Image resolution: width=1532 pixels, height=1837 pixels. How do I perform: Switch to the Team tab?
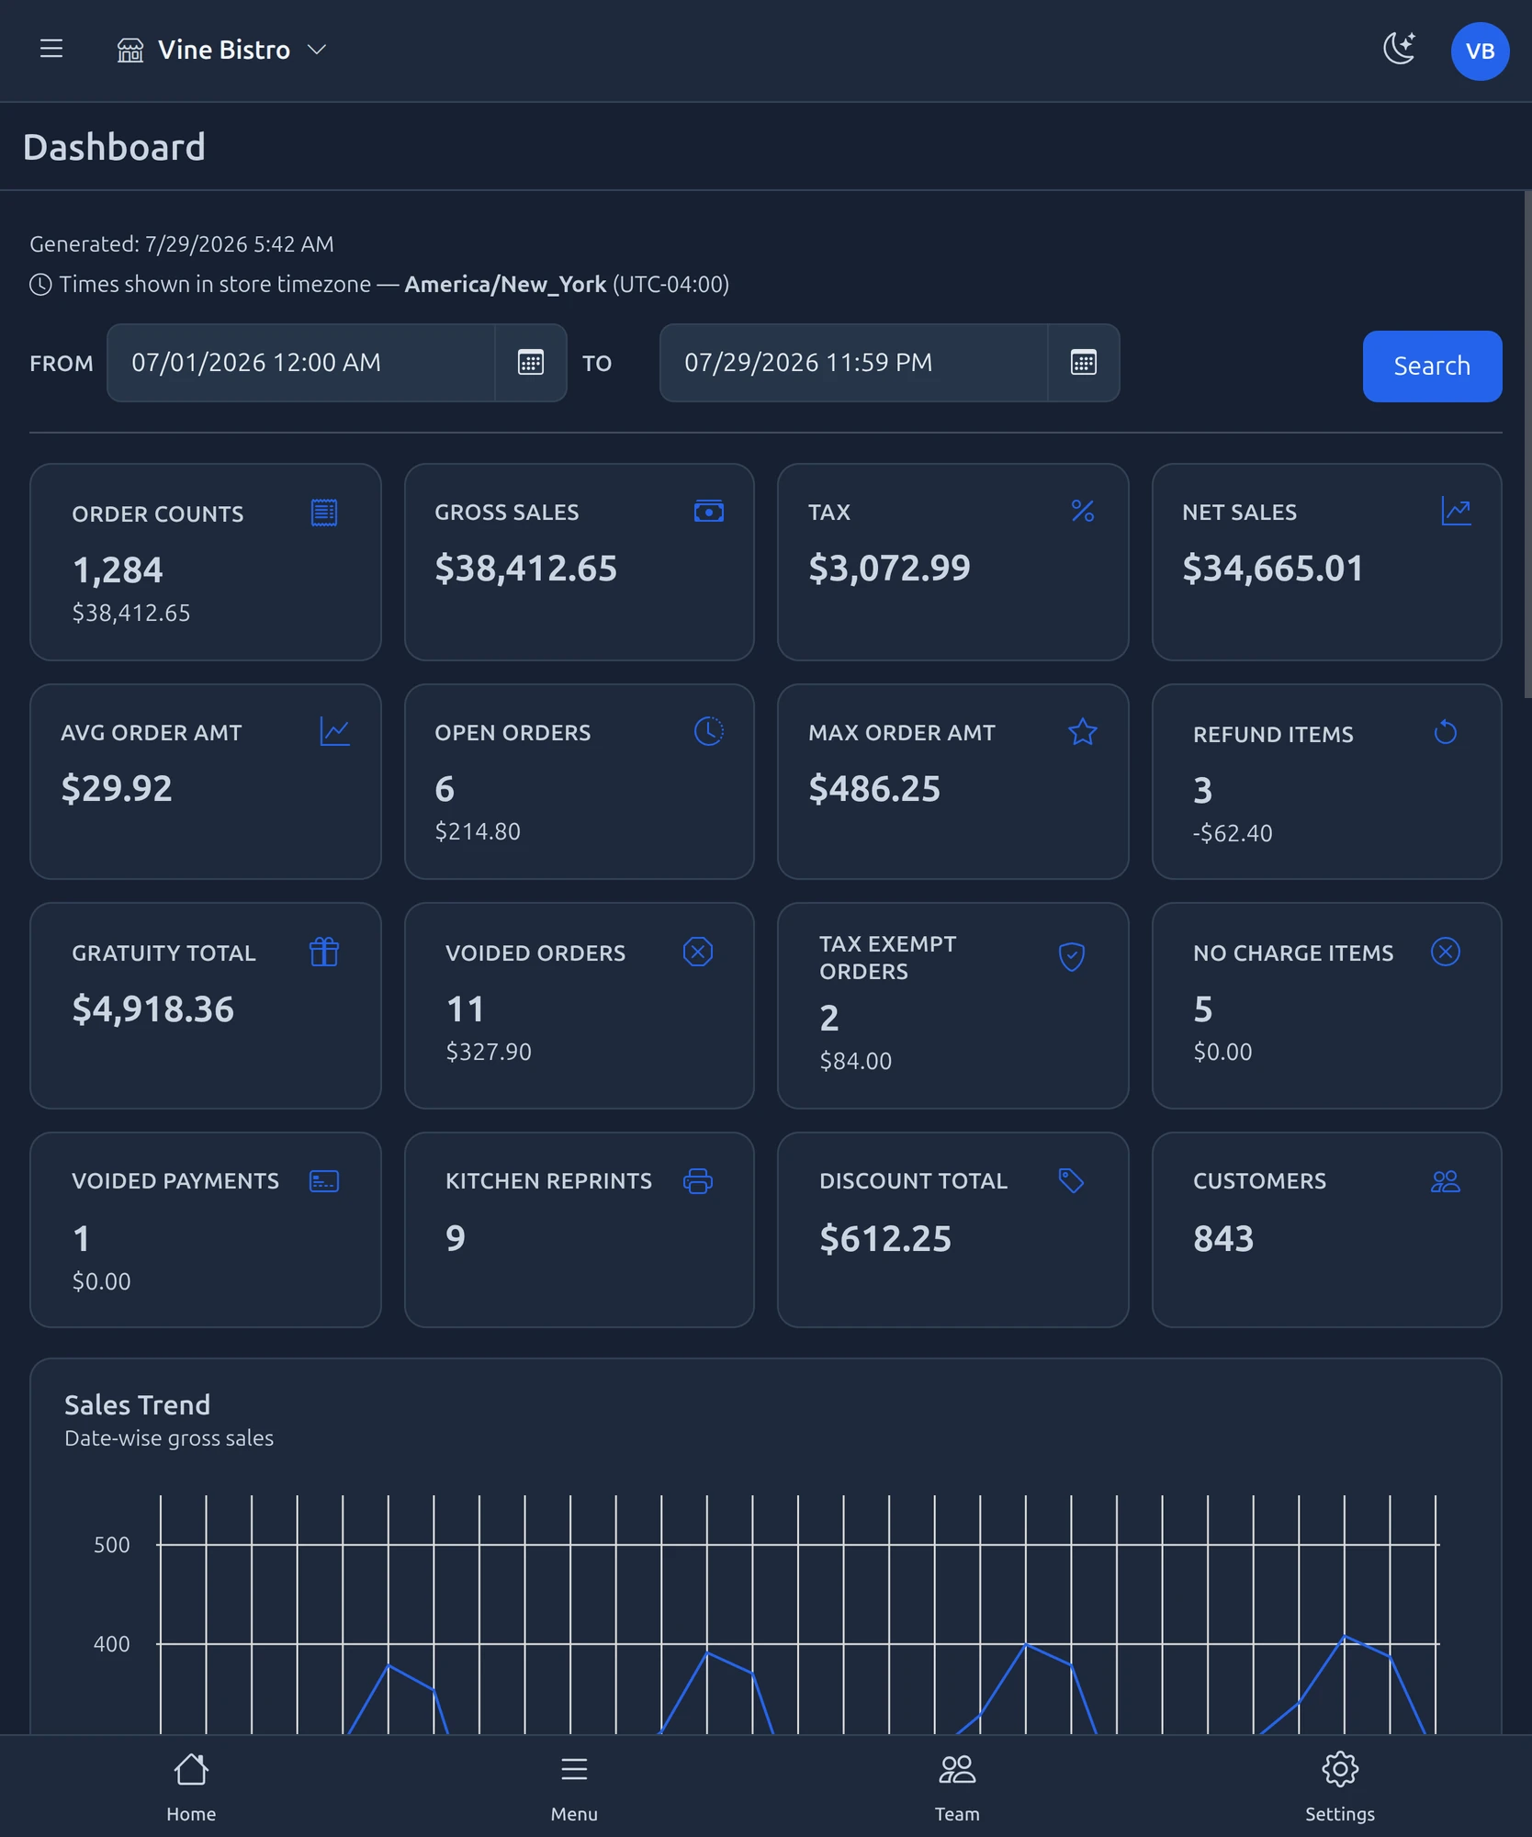click(957, 1786)
